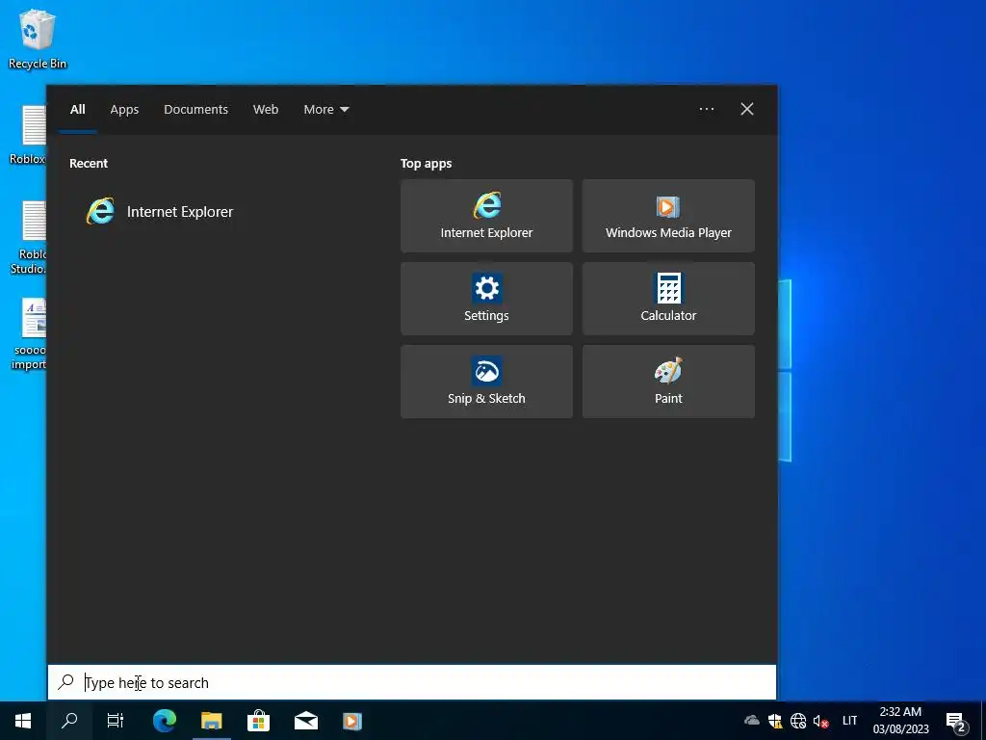Open the network globe tray icon
Screen dimensions: 986x740
[x=798, y=721]
